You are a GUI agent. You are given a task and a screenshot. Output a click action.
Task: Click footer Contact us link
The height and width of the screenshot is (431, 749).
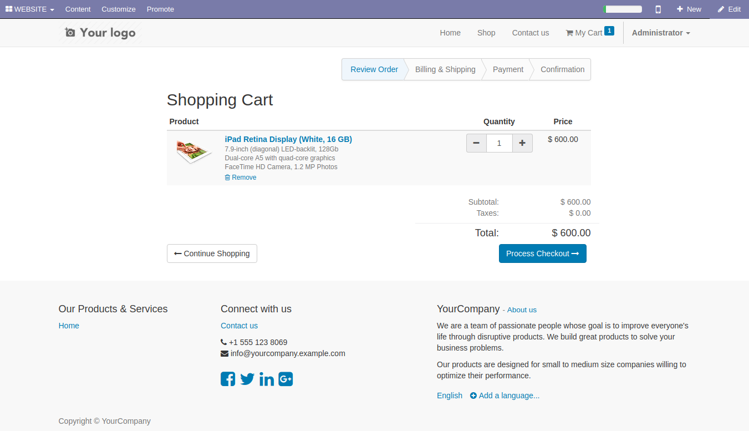click(239, 326)
